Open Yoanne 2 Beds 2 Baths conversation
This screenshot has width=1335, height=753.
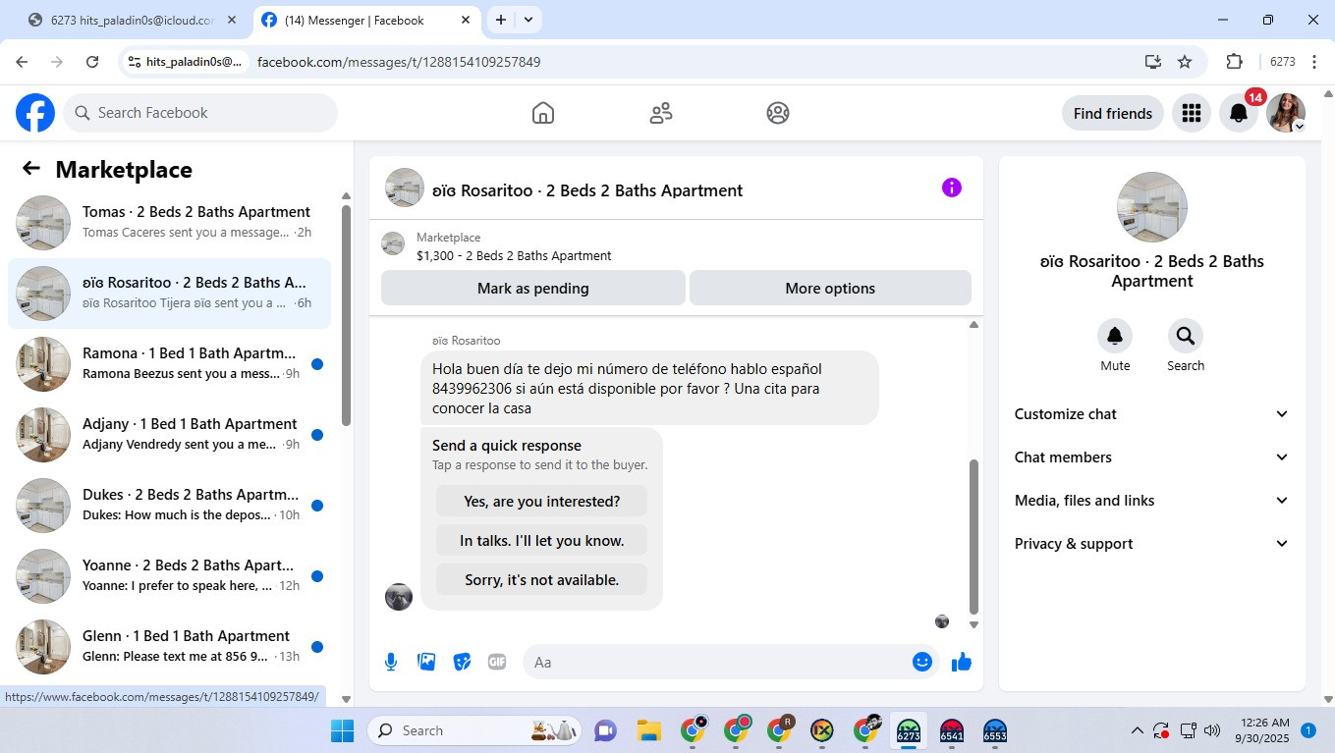169,576
